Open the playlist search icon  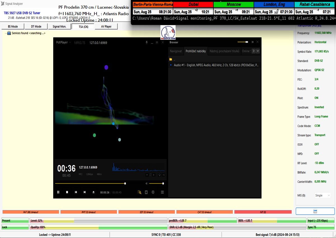tap(139, 192)
